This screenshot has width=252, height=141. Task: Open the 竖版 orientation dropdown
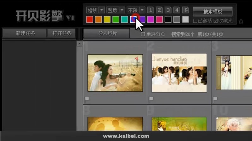(x=116, y=10)
